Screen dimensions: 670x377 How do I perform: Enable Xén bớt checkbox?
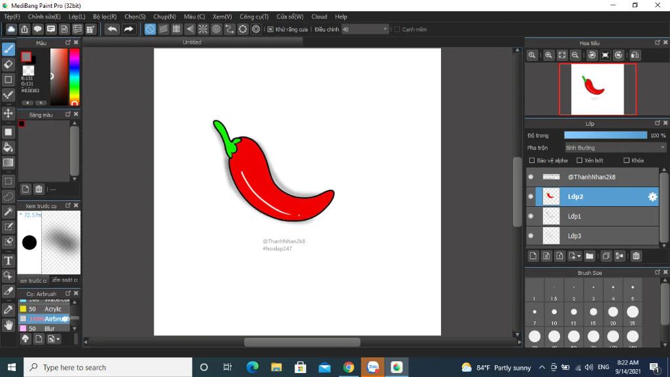(580, 160)
